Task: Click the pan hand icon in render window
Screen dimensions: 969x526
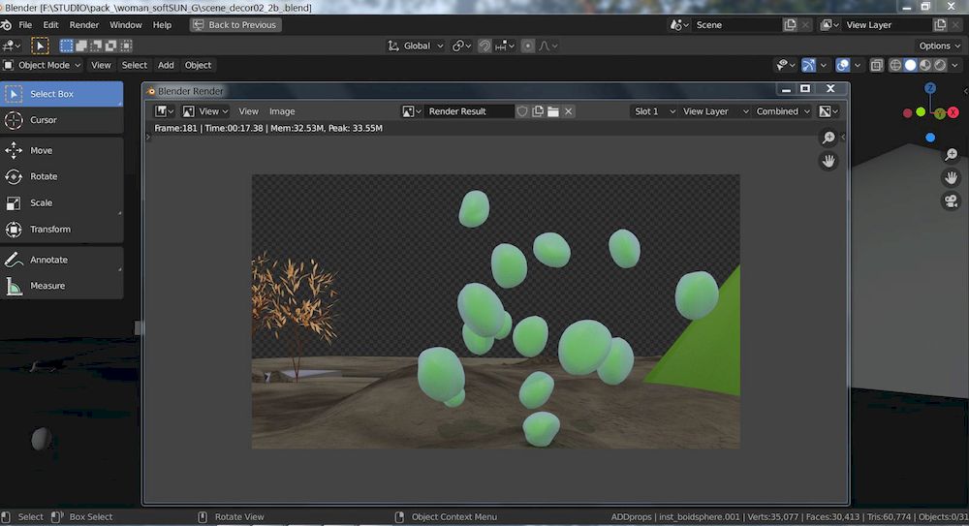Action: 828,161
